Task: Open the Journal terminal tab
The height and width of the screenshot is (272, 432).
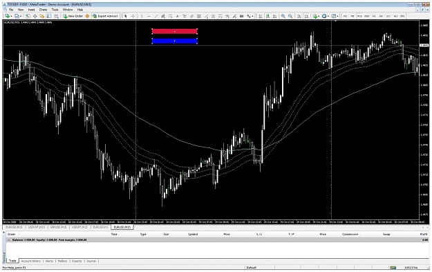Action: coord(91,261)
